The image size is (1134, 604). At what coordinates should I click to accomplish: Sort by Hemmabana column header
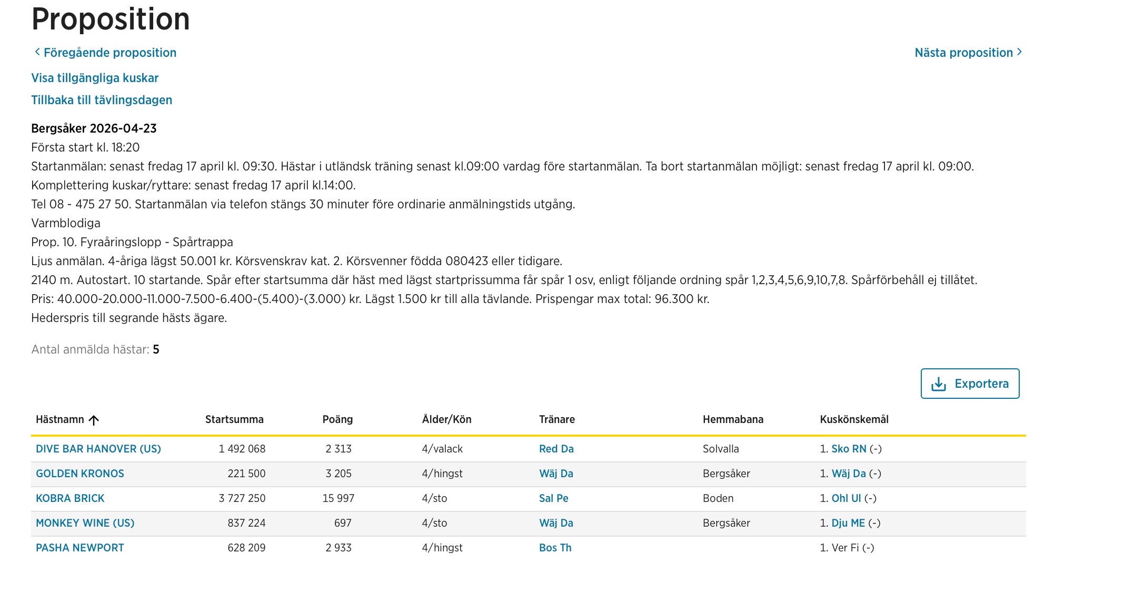point(733,419)
